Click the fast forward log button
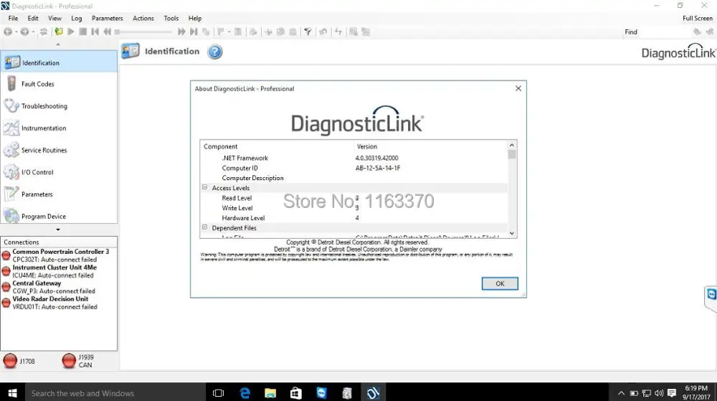 [x=181, y=32]
